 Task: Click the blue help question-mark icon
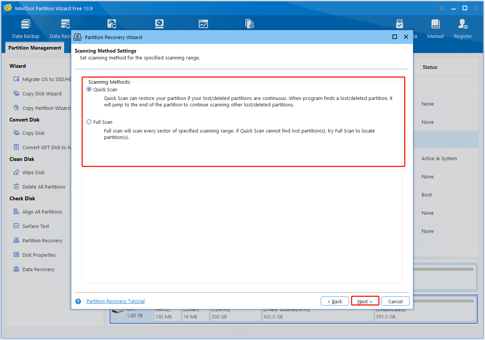pos(78,301)
